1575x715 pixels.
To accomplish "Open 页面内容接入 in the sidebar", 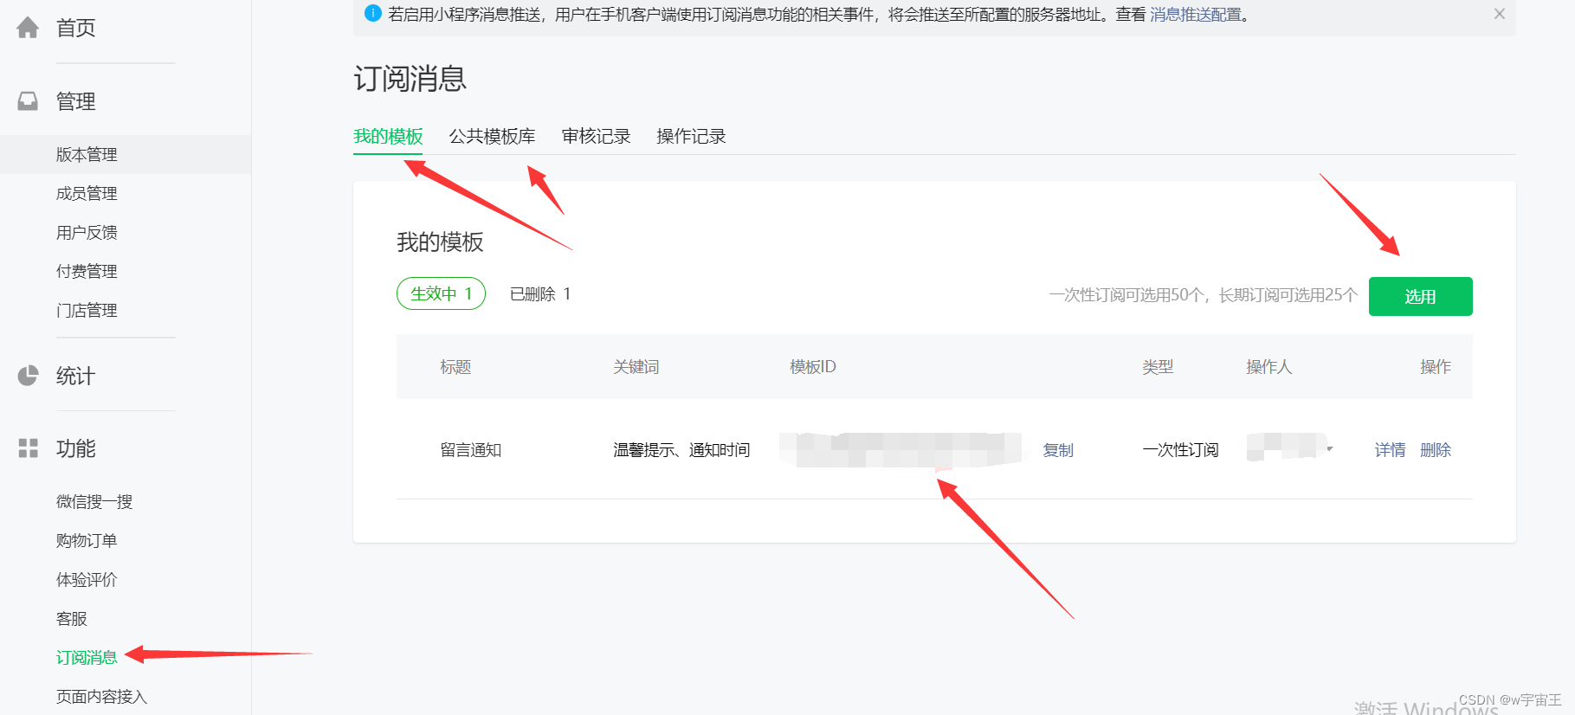I will click(102, 697).
